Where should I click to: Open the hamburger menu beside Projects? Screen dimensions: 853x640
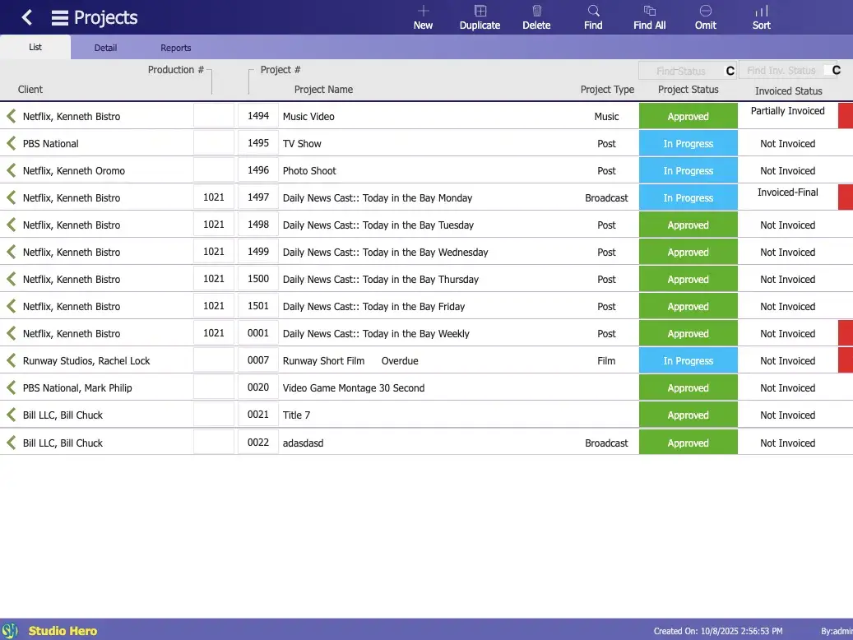60,18
